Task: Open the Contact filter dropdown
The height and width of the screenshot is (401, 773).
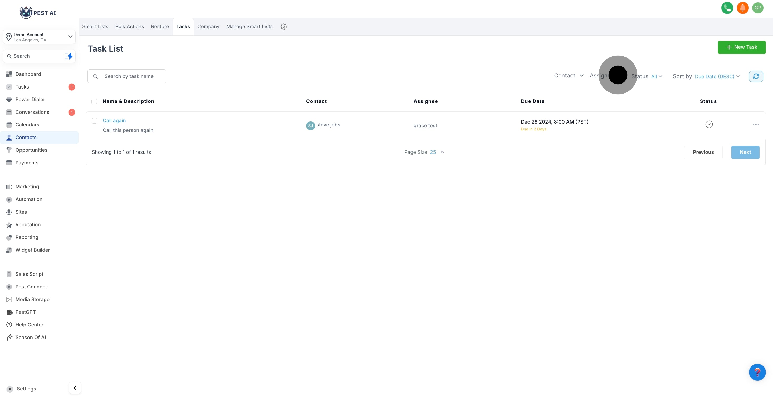Action: (x=568, y=76)
